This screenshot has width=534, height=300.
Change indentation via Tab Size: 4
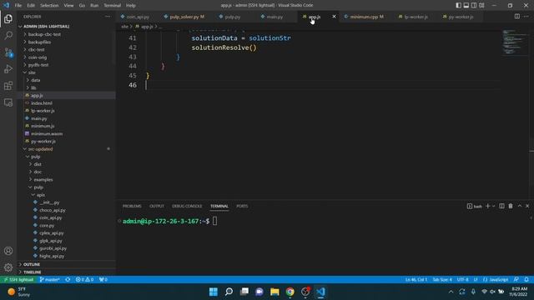(x=442, y=280)
